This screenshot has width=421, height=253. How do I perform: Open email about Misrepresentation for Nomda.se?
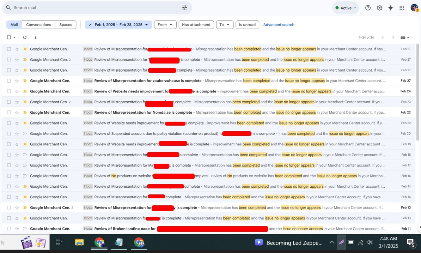[x=208, y=113]
